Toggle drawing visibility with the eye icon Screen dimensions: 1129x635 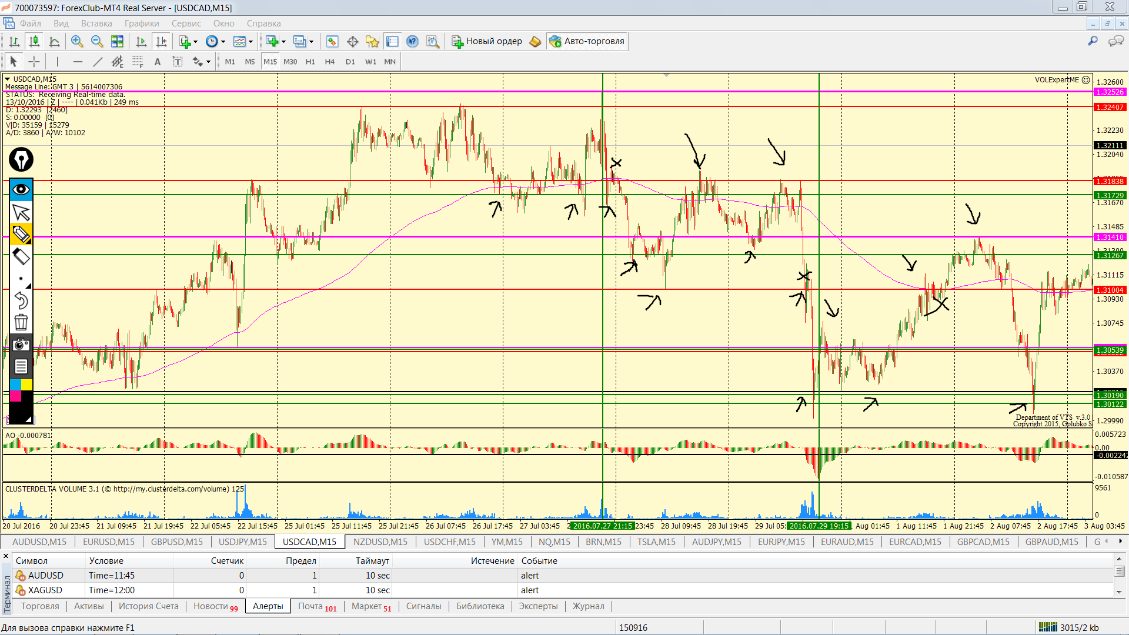(x=21, y=189)
